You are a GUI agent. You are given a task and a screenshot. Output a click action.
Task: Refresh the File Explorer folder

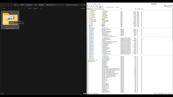[12, 5]
